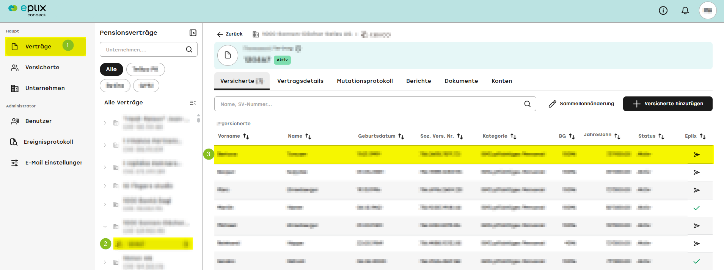This screenshot has height=270, width=724.
Task: Click the contract document icon in header card
Action: pyautogui.click(x=228, y=55)
